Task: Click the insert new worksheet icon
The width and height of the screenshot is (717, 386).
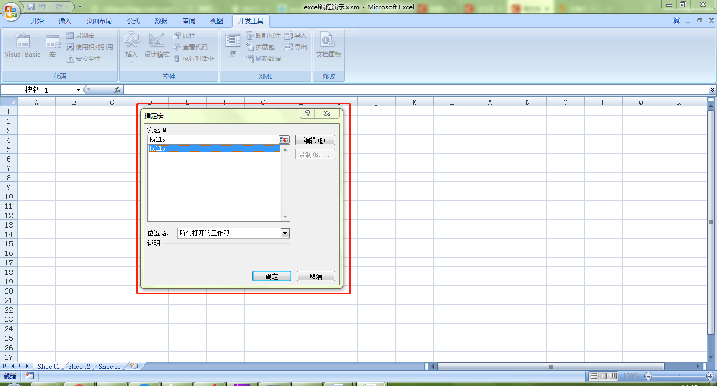Action: click(x=134, y=367)
